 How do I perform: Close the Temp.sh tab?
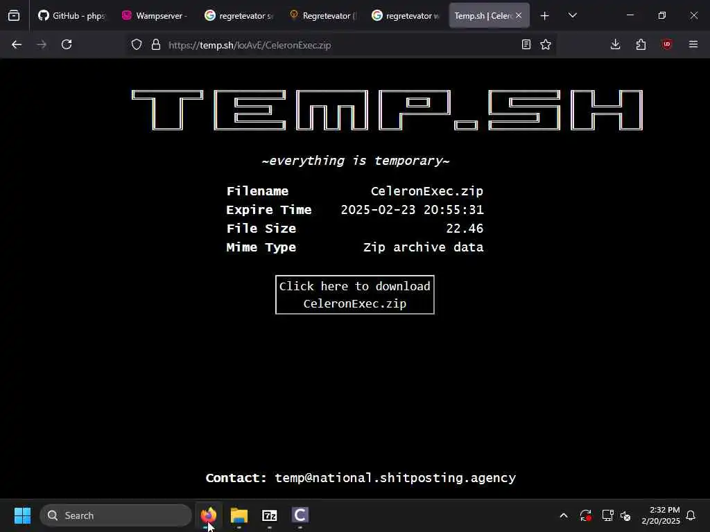coord(519,16)
